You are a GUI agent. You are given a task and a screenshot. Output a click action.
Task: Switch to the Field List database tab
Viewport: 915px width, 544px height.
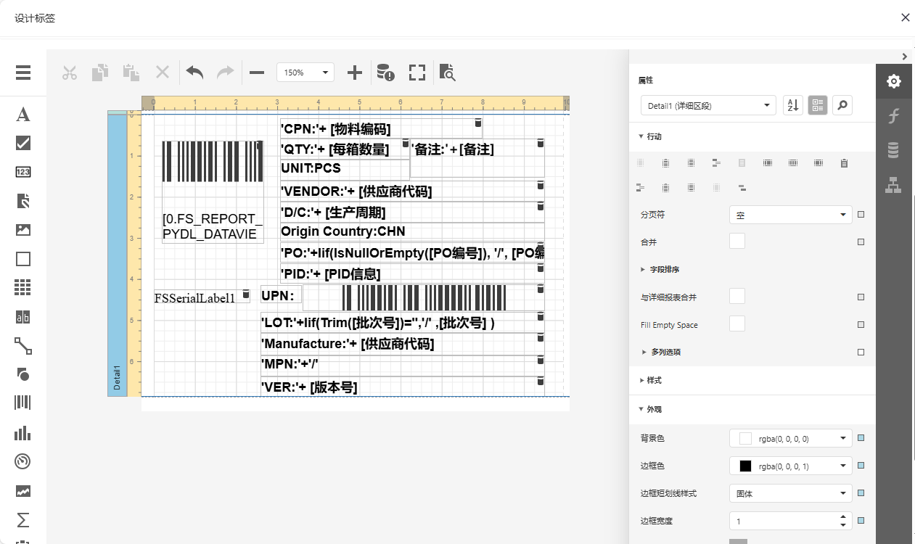click(894, 151)
